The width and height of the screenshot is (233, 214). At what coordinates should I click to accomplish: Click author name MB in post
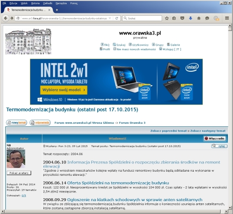pyautogui.click(x=9, y=145)
